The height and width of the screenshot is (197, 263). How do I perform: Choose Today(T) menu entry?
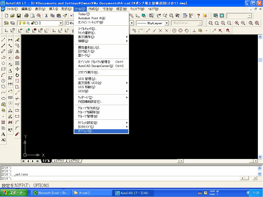pyautogui.click(x=101, y=14)
